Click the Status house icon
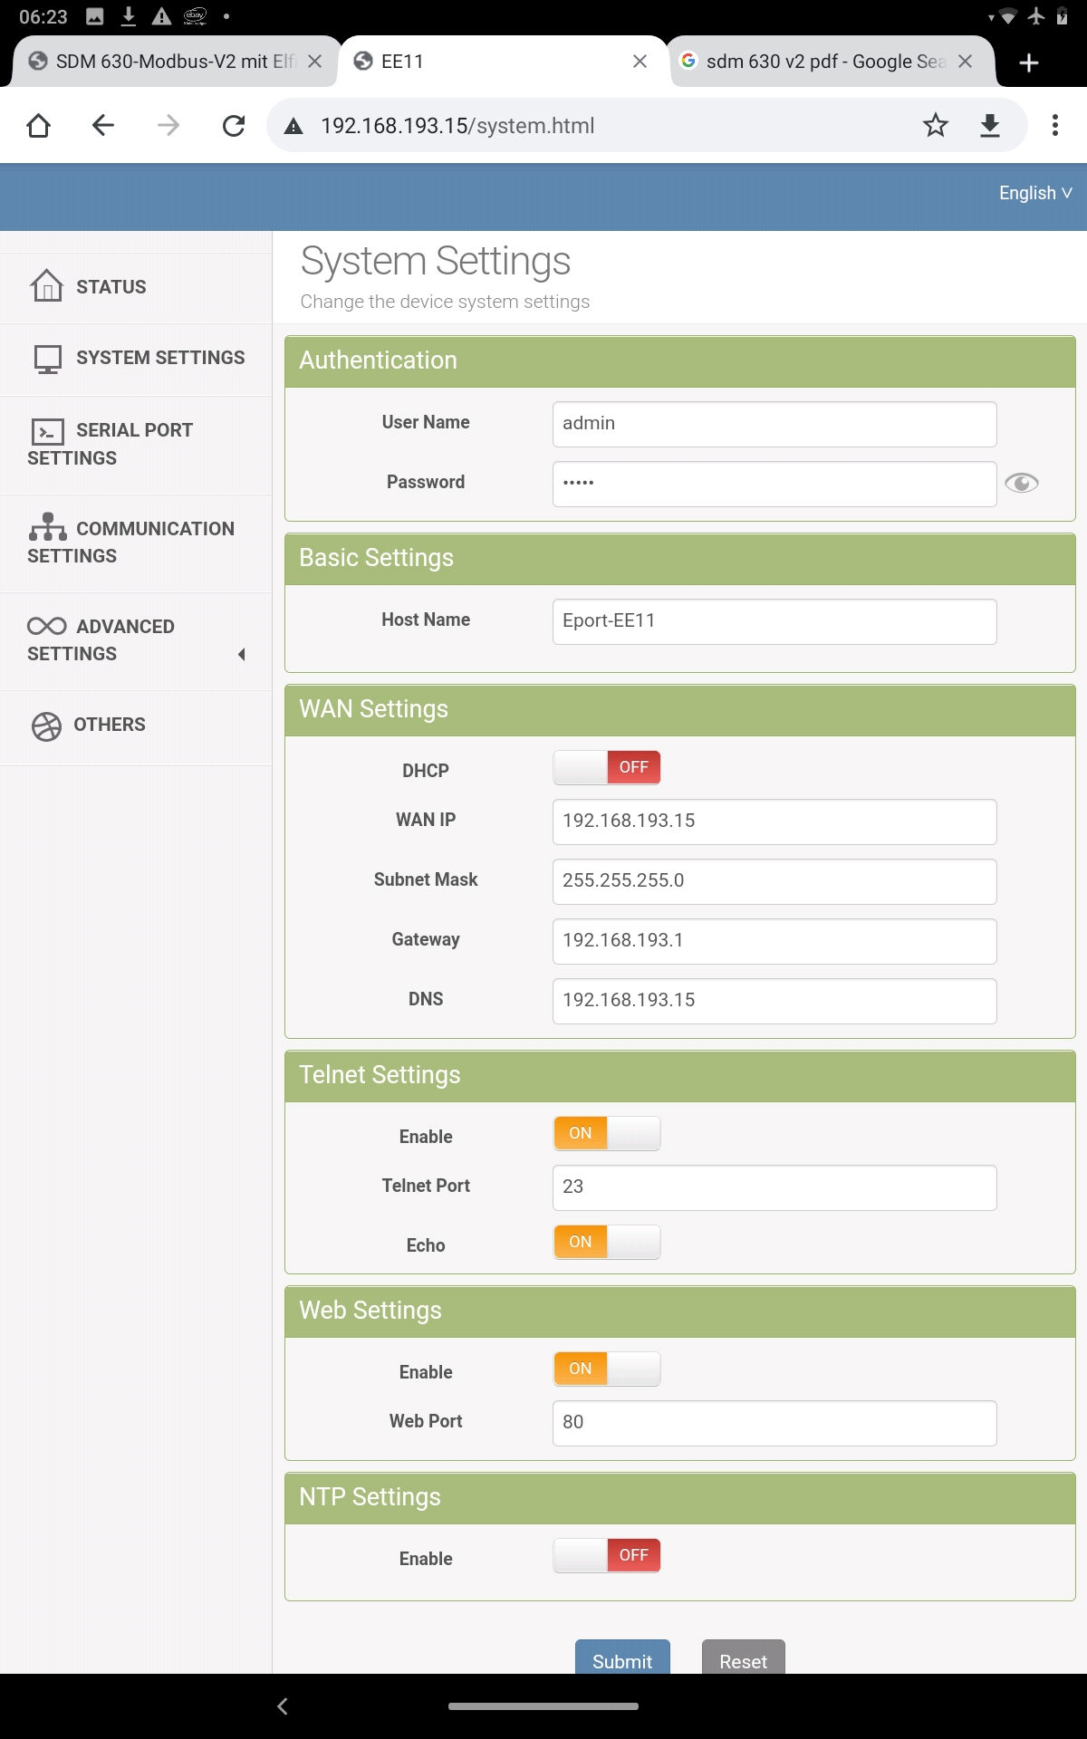This screenshot has height=1739, width=1087. (46, 285)
